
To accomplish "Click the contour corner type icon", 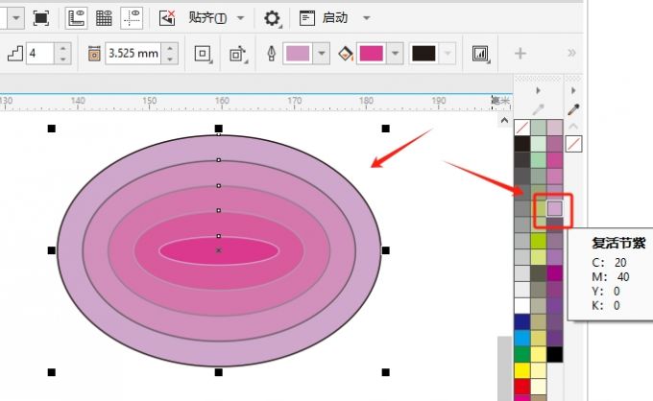I will (203, 54).
